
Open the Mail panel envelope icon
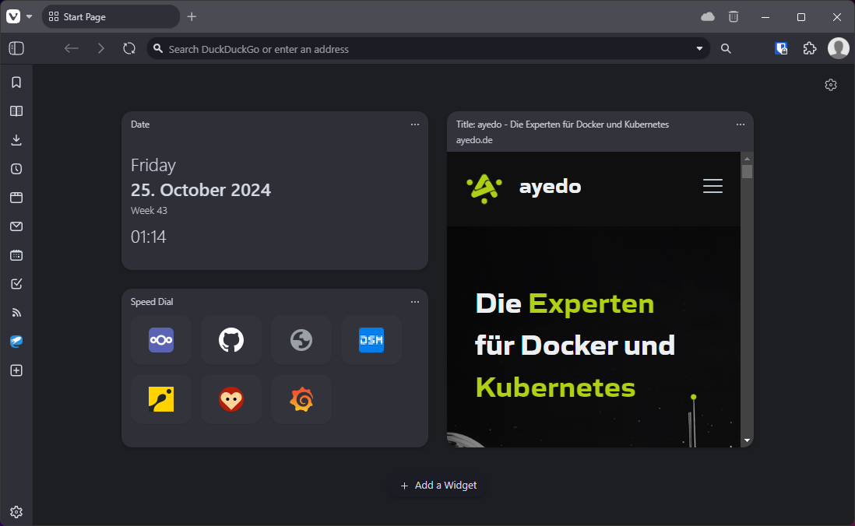[x=16, y=226]
